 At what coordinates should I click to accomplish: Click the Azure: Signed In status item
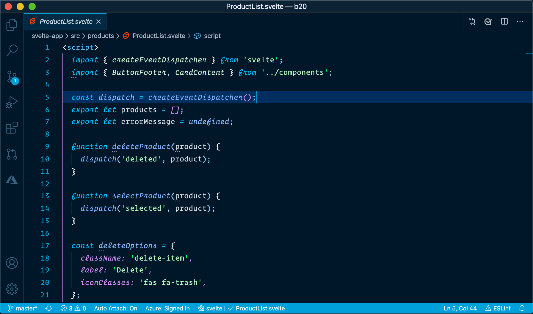167,308
